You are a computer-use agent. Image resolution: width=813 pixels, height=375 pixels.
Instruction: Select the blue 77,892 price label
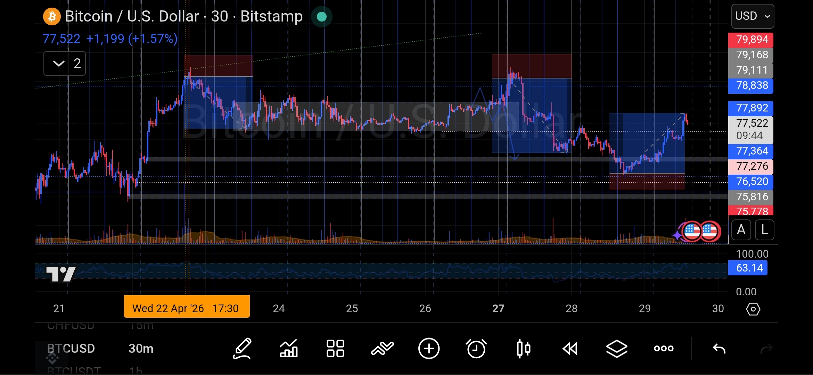[x=751, y=108]
